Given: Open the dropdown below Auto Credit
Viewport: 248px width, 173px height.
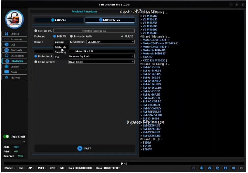Looking at the screenshot, I should click(14, 142).
